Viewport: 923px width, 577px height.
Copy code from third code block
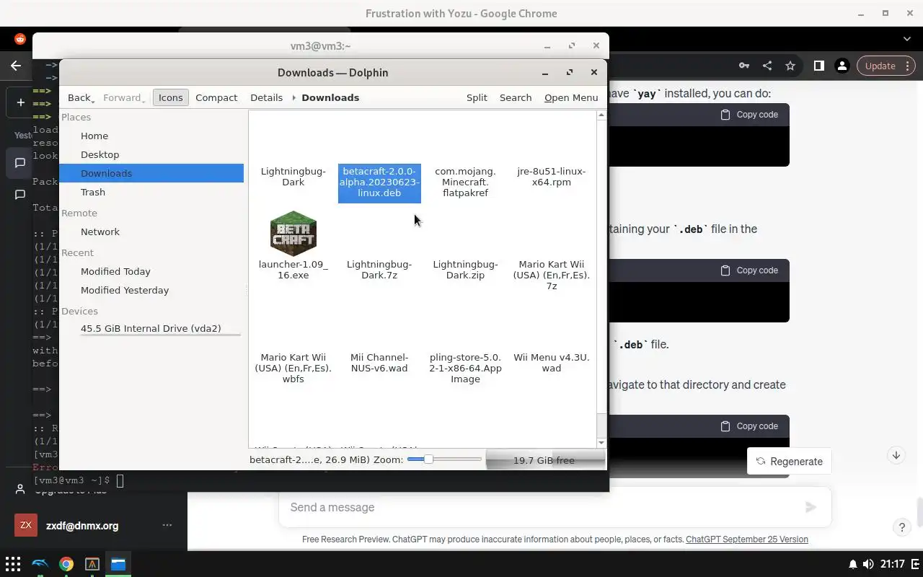[750, 426]
